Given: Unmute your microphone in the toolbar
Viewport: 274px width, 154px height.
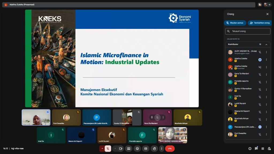Looking at the screenshot, I should click(108, 149).
